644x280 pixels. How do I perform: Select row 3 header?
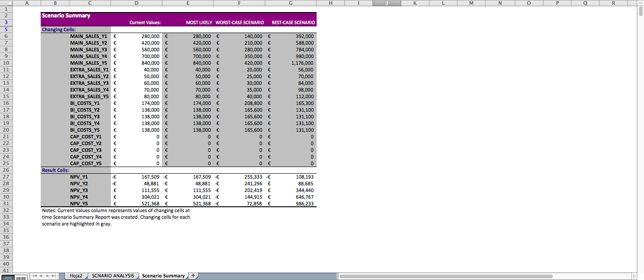pos(5,22)
